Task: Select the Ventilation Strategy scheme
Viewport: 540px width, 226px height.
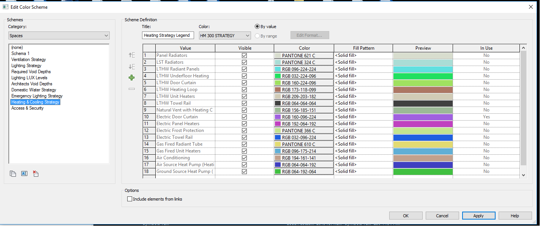Action: pos(28,60)
